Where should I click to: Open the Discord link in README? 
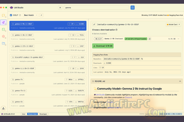click(x=128, y=97)
